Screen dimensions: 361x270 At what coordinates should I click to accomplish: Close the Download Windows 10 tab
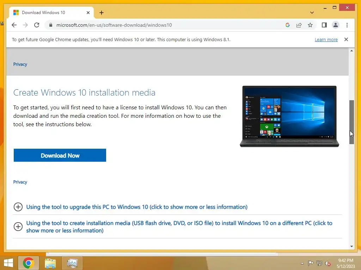[x=88, y=13]
